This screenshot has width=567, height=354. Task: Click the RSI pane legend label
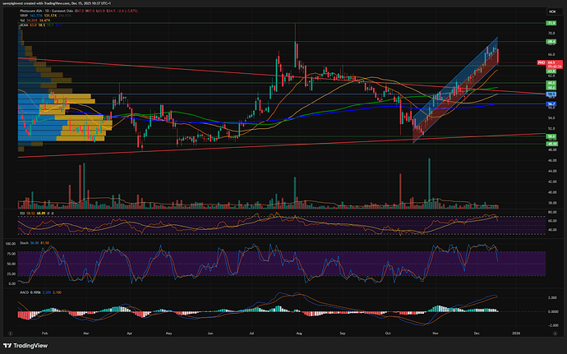point(24,212)
